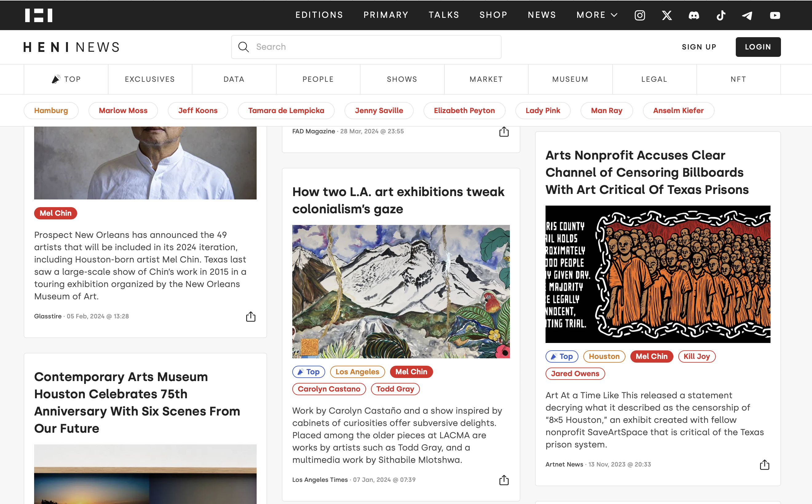Viewport: 812px width, 504px height.
Task: Click the HENI NEWS title
Action: (72, 47)
